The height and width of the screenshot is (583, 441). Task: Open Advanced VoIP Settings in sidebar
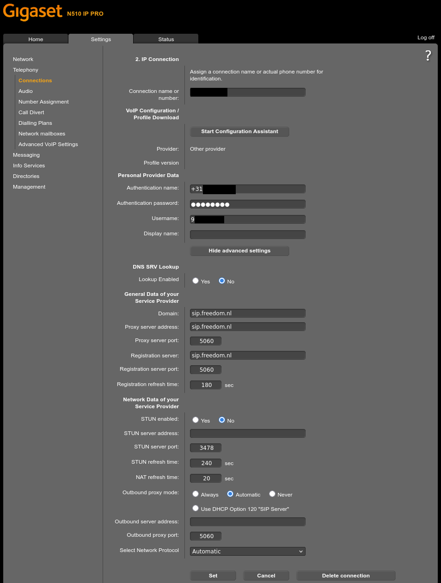point(48,144)
